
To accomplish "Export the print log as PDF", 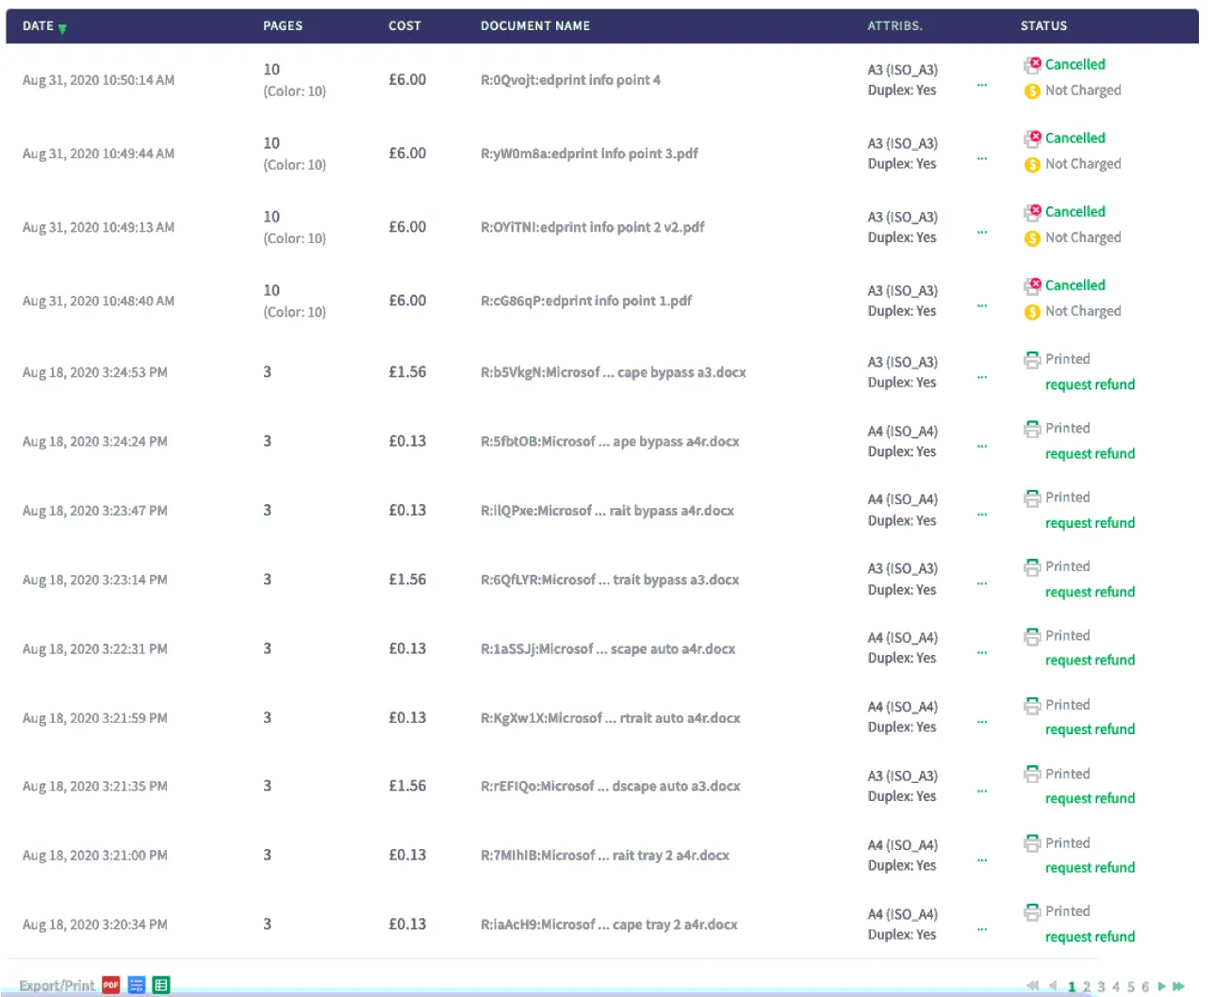I will (111, 986).
